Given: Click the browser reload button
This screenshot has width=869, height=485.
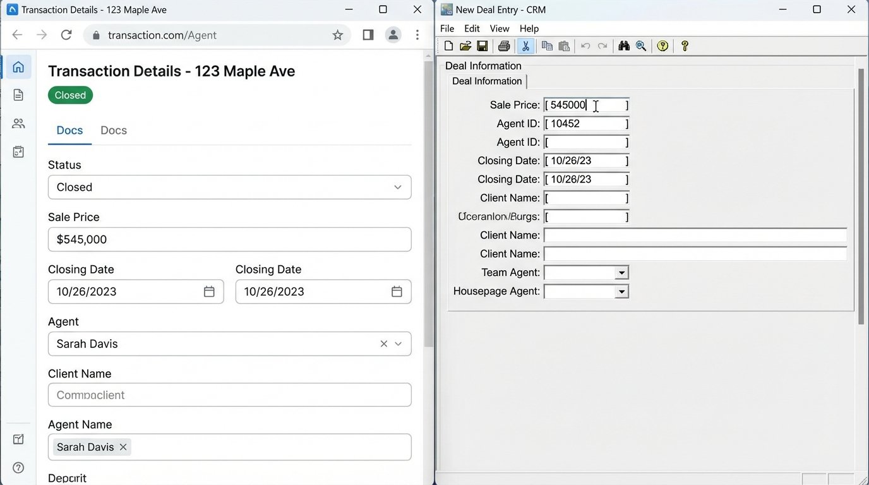Looking at the screenshot, I should [66, 35].
